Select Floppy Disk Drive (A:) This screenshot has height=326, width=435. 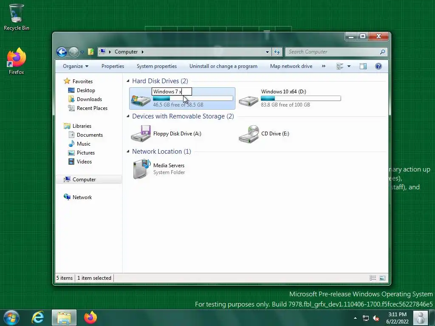[x=166, y=134]
